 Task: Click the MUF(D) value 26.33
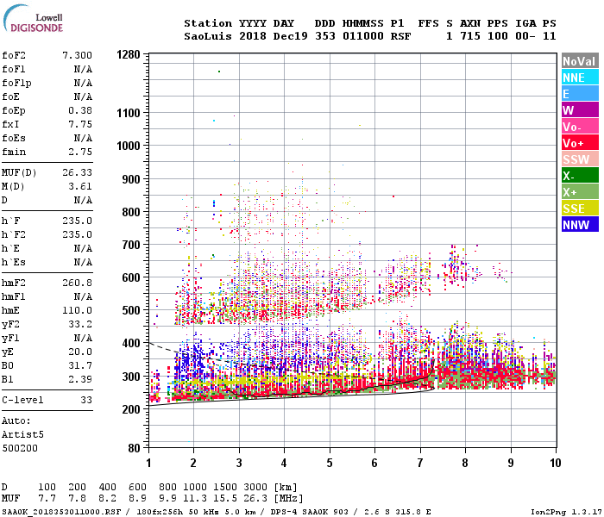(78, 172)
